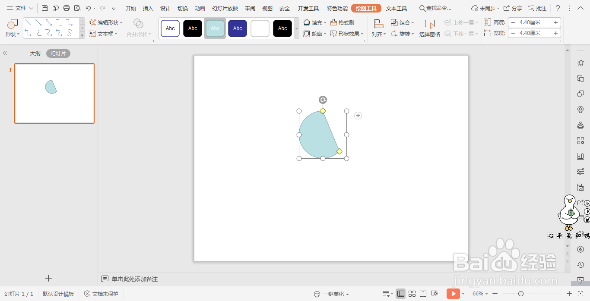Collapse the slide panel with double chevron
The image size is (590, 301).
(x=5, y=53)
